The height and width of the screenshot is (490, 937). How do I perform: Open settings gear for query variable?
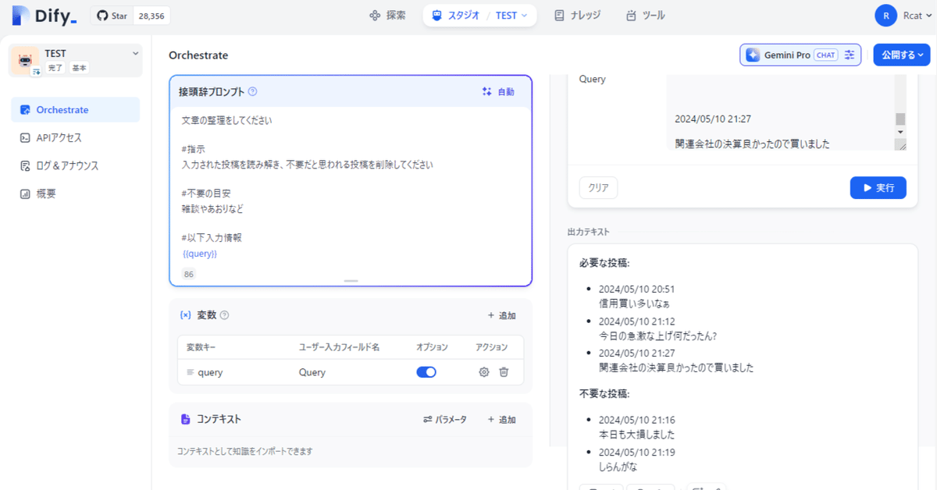[484, 372]
